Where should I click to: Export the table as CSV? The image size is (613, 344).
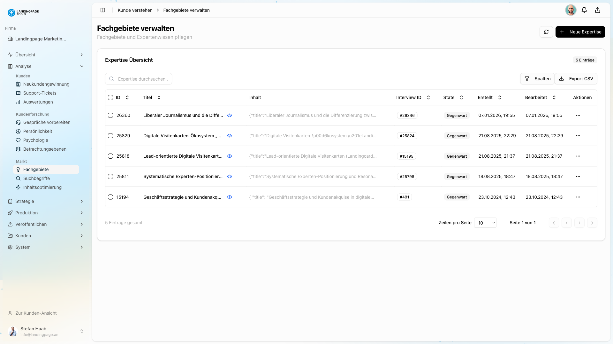[x=576, y=79]
